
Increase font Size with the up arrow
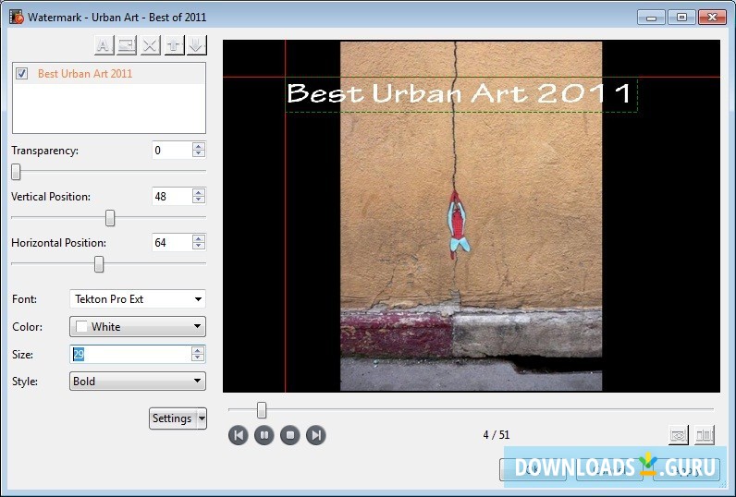tap(198, 350)
